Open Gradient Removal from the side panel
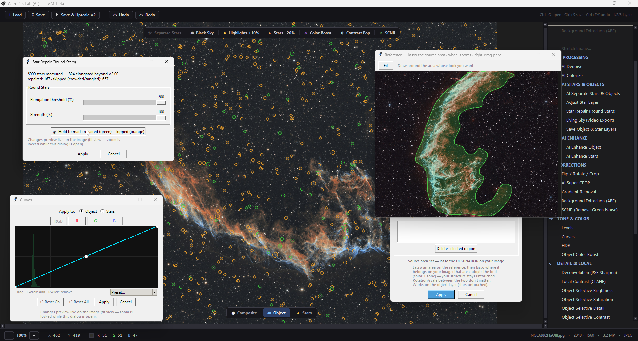The height and width of the screenshot is (341, 638). pos(579,192)
